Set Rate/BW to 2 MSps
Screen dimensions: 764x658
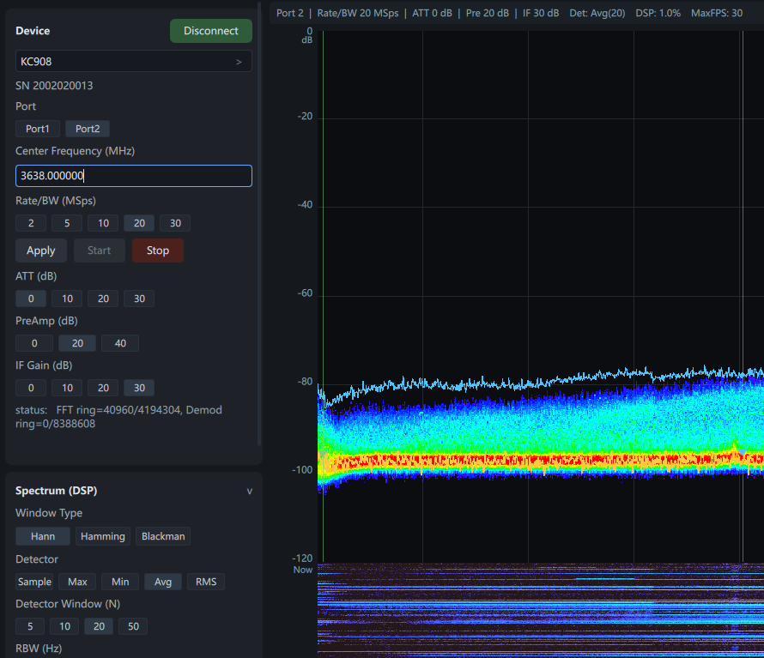[30, 222]
